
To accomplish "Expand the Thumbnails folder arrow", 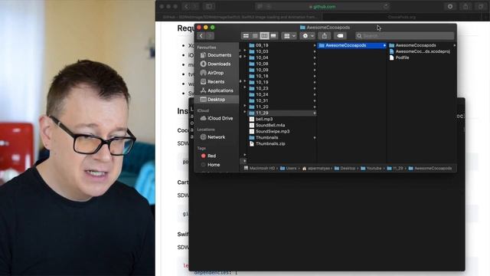I will pyautogui.click(x=315, y=138).
